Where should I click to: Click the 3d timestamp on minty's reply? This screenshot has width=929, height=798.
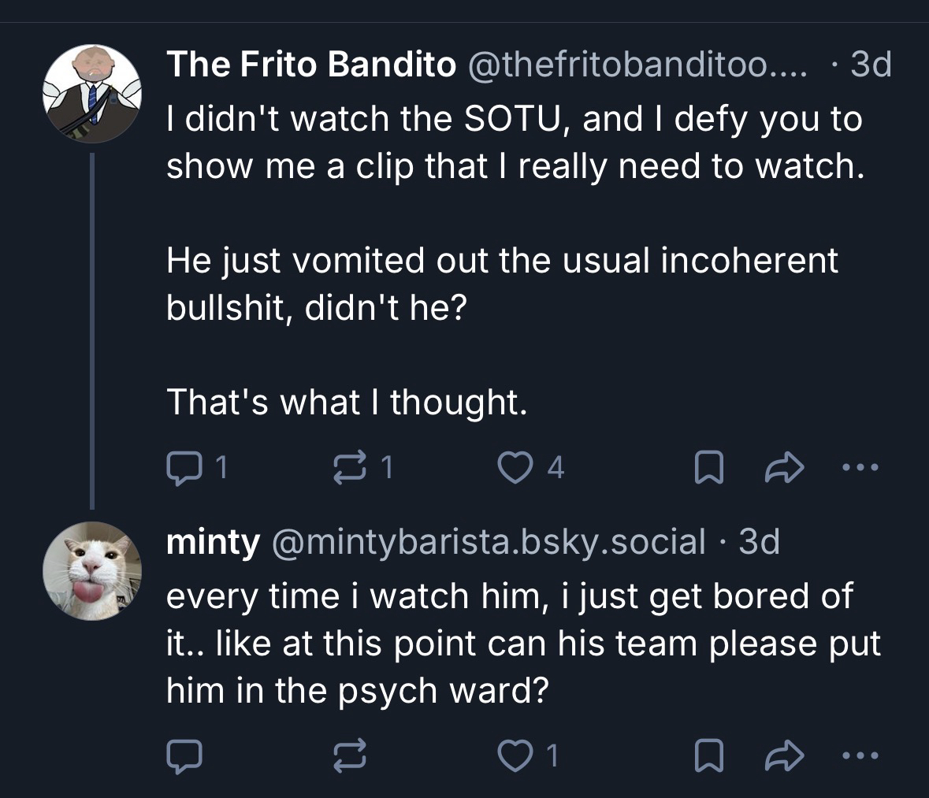759,542
